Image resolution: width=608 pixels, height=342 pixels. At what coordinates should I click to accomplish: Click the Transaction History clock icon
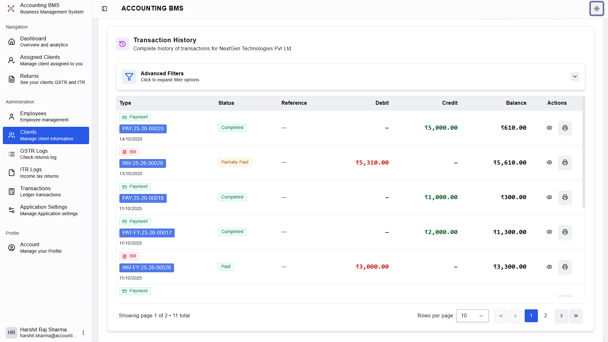pyautogui.click(x=122, y=44)
